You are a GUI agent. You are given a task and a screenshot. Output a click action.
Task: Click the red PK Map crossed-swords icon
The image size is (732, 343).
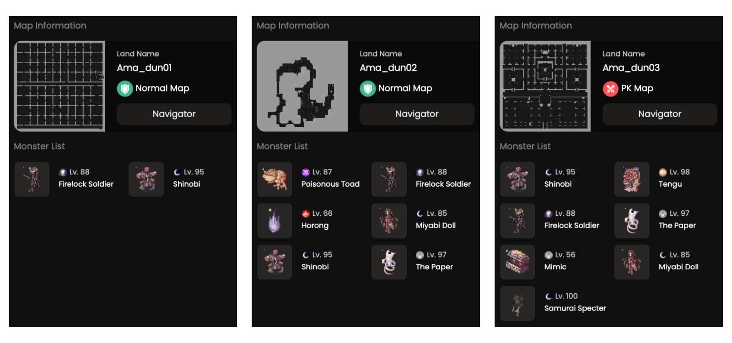click(610, 89)
